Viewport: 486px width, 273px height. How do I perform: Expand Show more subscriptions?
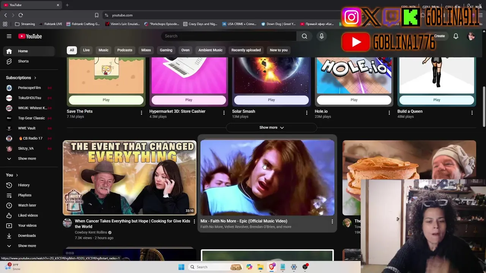click(29, 158)
